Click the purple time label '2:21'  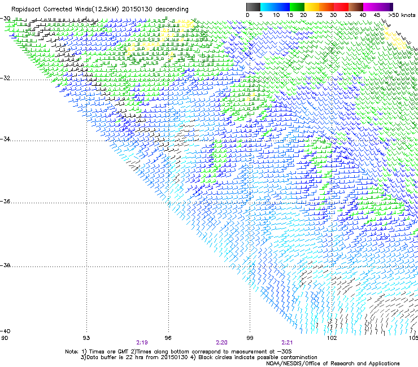(287, 343)
